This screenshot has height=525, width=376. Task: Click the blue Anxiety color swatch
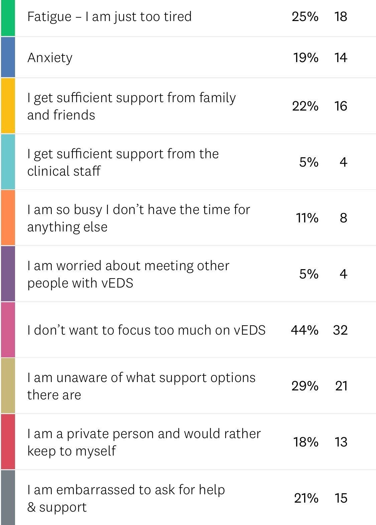click(8, 57)
